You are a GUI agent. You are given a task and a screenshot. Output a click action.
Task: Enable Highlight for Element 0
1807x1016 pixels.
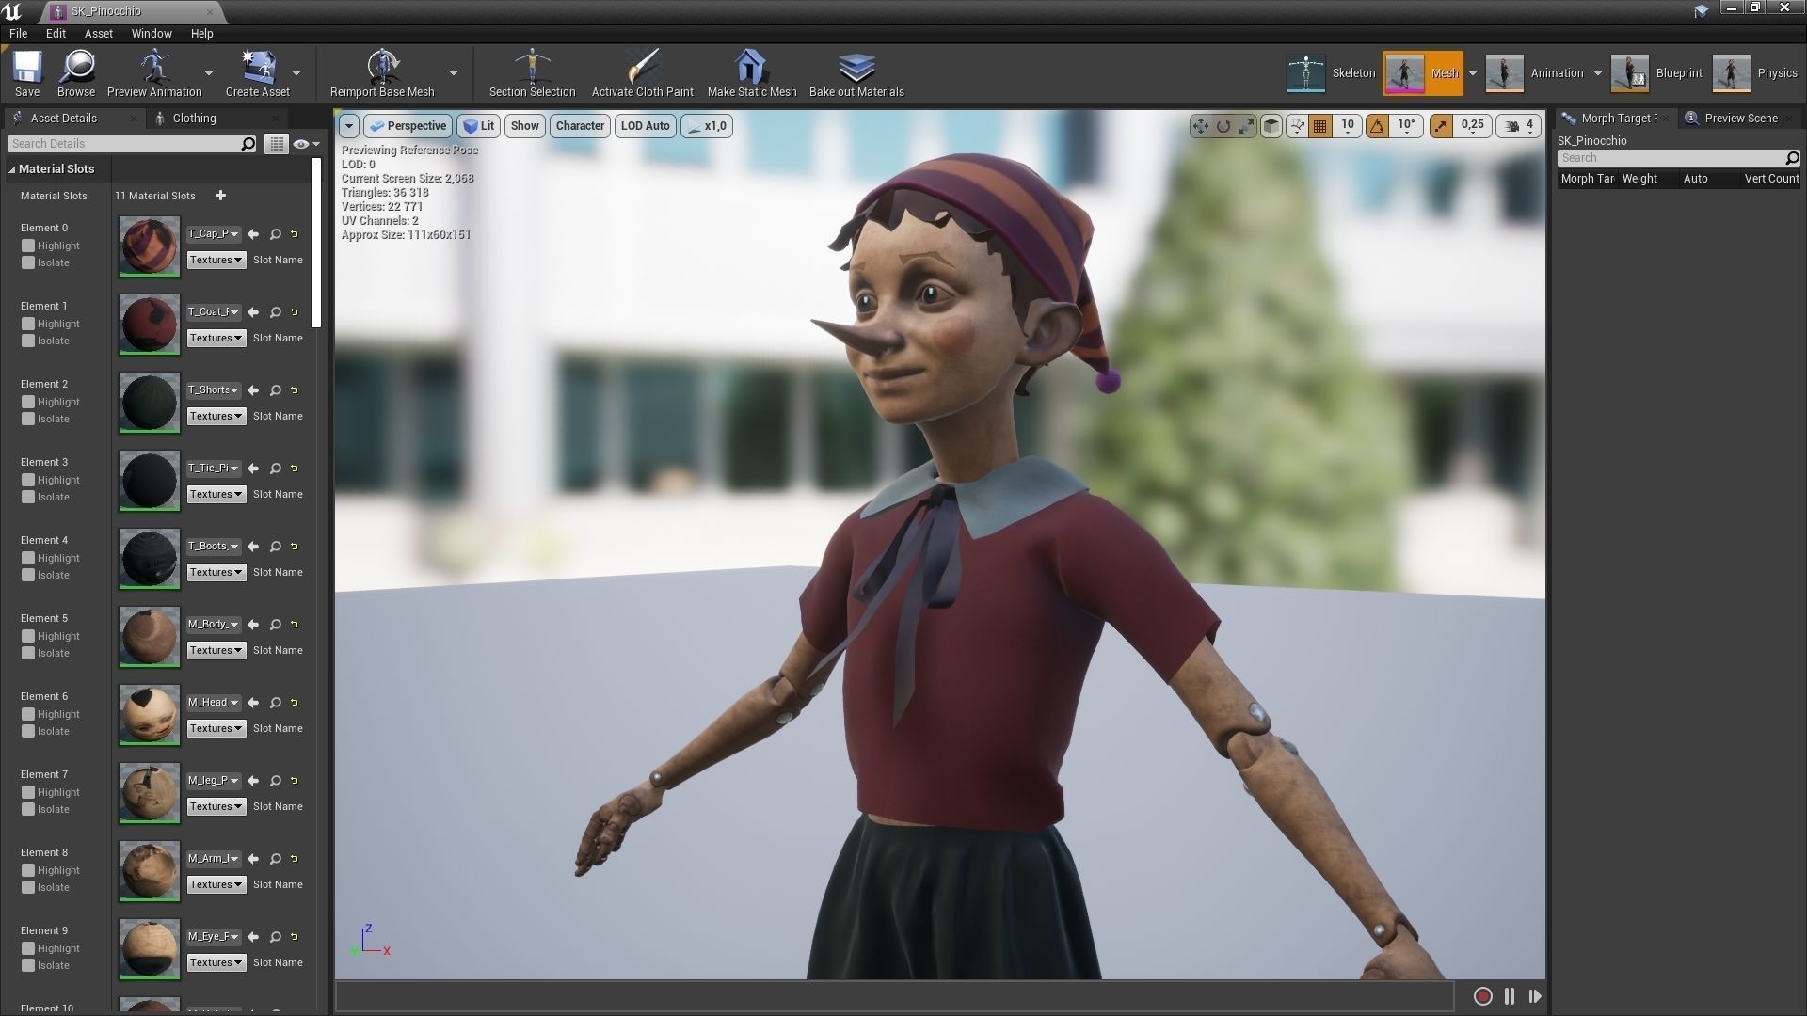[28, 246]
